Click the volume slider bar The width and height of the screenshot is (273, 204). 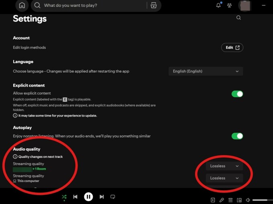(x=261, y=200)
